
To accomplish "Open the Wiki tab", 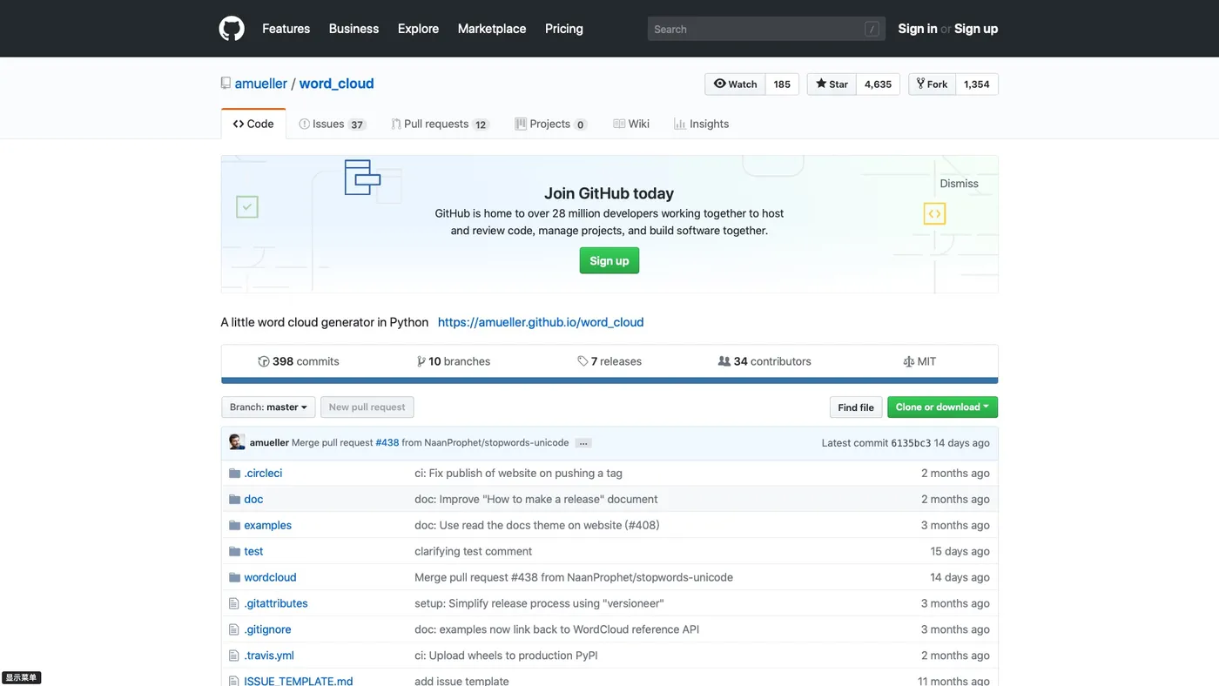I will [x=631, y=124].
